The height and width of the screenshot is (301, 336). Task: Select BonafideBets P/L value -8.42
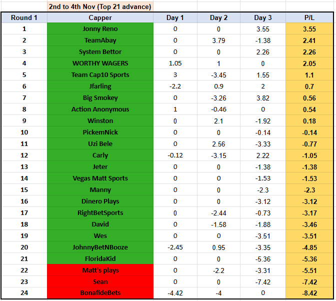[309, 293]
